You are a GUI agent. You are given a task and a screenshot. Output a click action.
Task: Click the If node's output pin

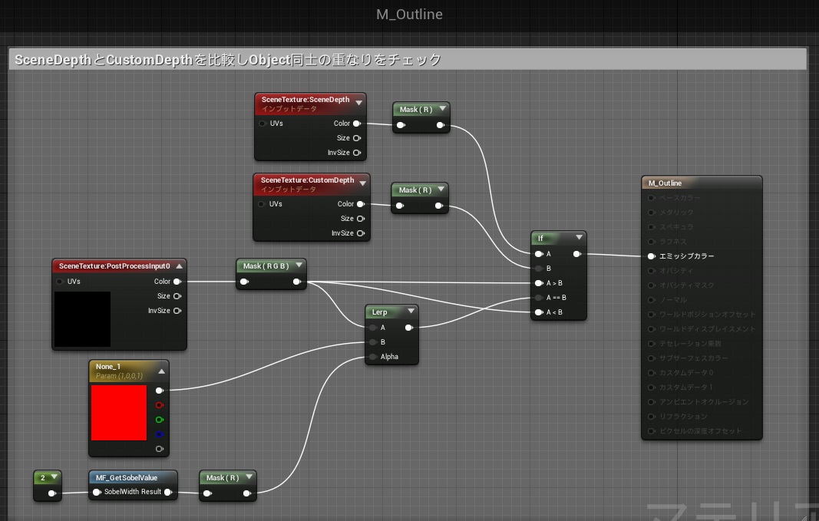pos(577,252)
